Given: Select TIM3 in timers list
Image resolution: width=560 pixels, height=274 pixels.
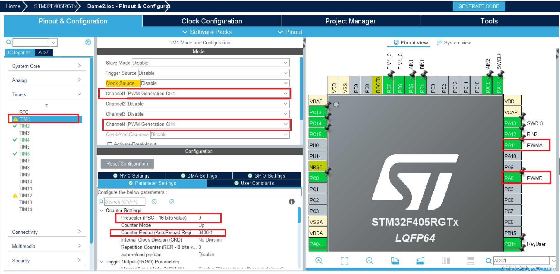Looking at the screenshot, I should tap(25, 133).
